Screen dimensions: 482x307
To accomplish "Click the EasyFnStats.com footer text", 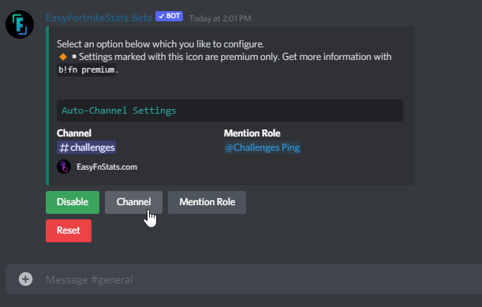I will [107, 167].
